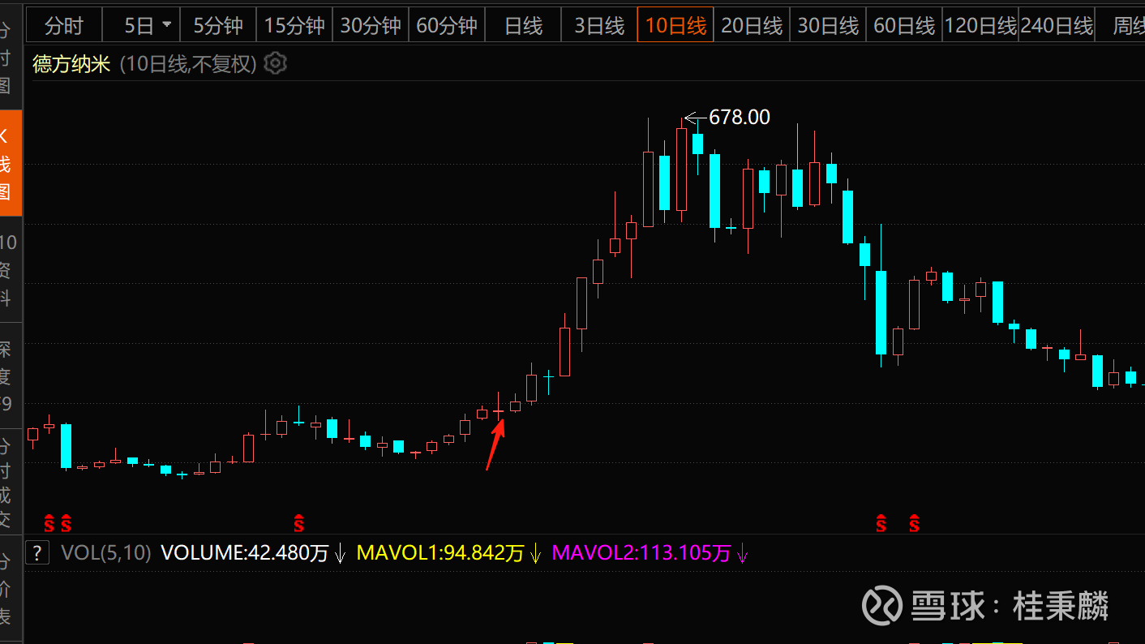Image resolution: width=1145 pixels, height=644 pixels.
Task: Click the 678.00 high price label
Action: pos(739,118)
